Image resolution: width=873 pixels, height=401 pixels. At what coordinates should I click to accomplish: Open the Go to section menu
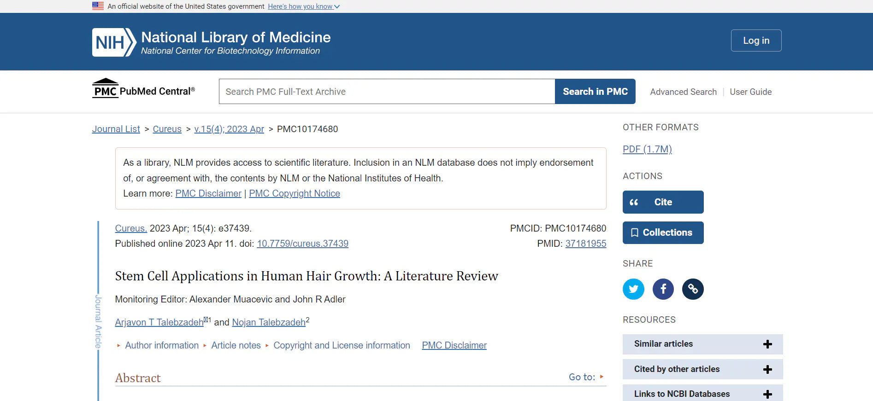pos(586,377)
